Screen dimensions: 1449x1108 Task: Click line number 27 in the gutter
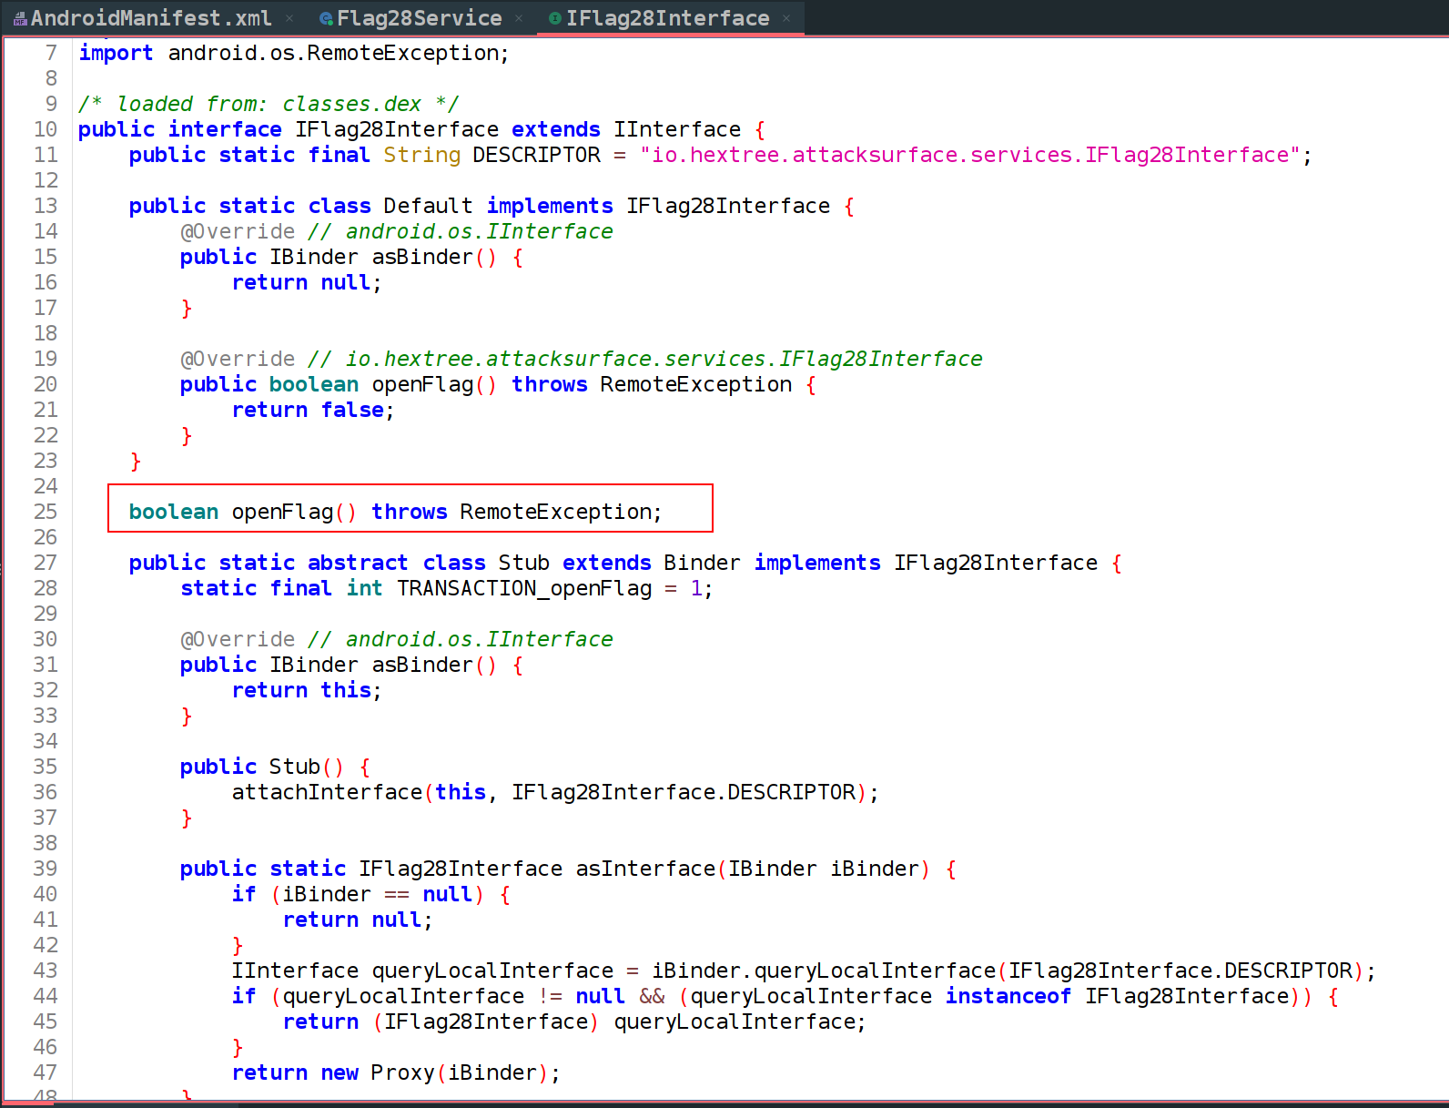point(46,563)
